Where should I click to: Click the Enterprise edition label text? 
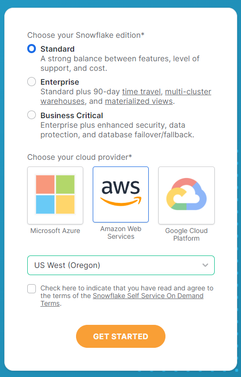point(60,82)
